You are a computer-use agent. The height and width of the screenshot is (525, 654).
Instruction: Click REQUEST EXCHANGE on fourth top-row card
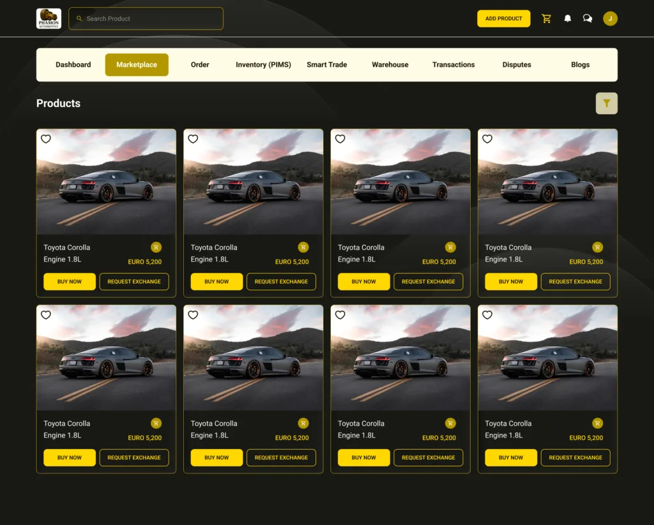point(575,282)
